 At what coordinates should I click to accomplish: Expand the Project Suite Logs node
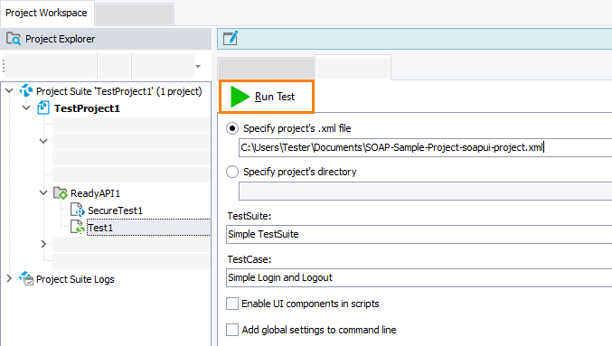click(9, 278)
